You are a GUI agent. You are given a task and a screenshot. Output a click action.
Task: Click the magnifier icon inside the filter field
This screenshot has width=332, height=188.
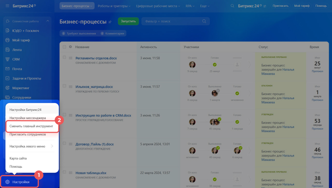coord(204,21)
